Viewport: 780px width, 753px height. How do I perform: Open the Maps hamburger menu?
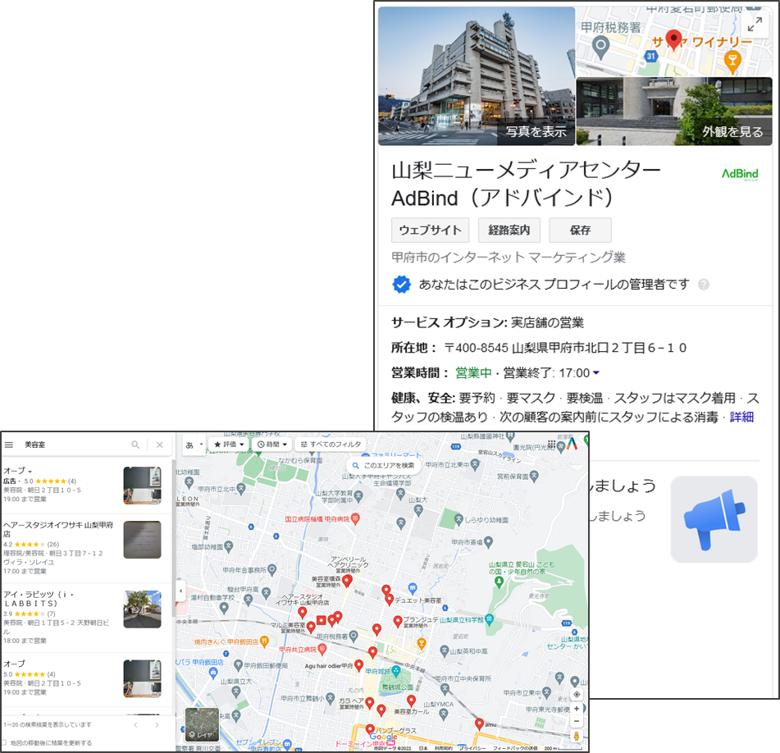click(9, 445)
